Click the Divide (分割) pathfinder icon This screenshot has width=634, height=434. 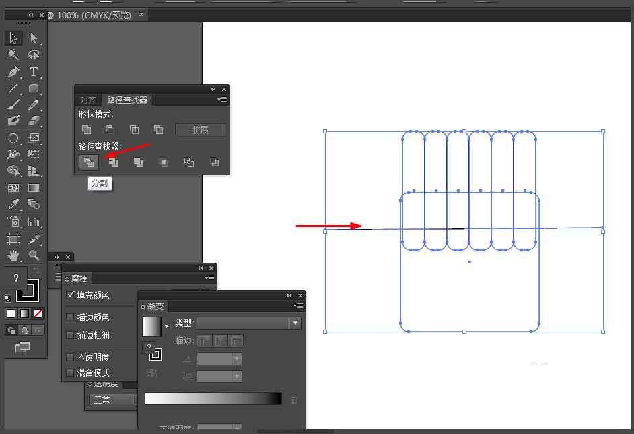tap(89, 162)
